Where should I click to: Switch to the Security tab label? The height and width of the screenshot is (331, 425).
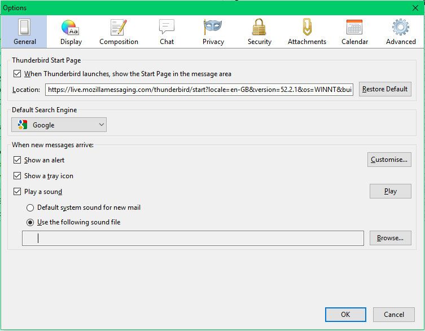tap(260, 42)
